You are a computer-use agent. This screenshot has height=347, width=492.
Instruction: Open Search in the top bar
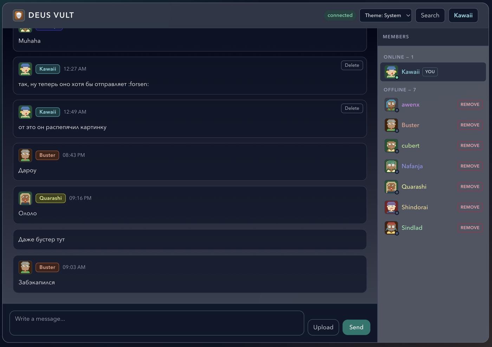430,15
